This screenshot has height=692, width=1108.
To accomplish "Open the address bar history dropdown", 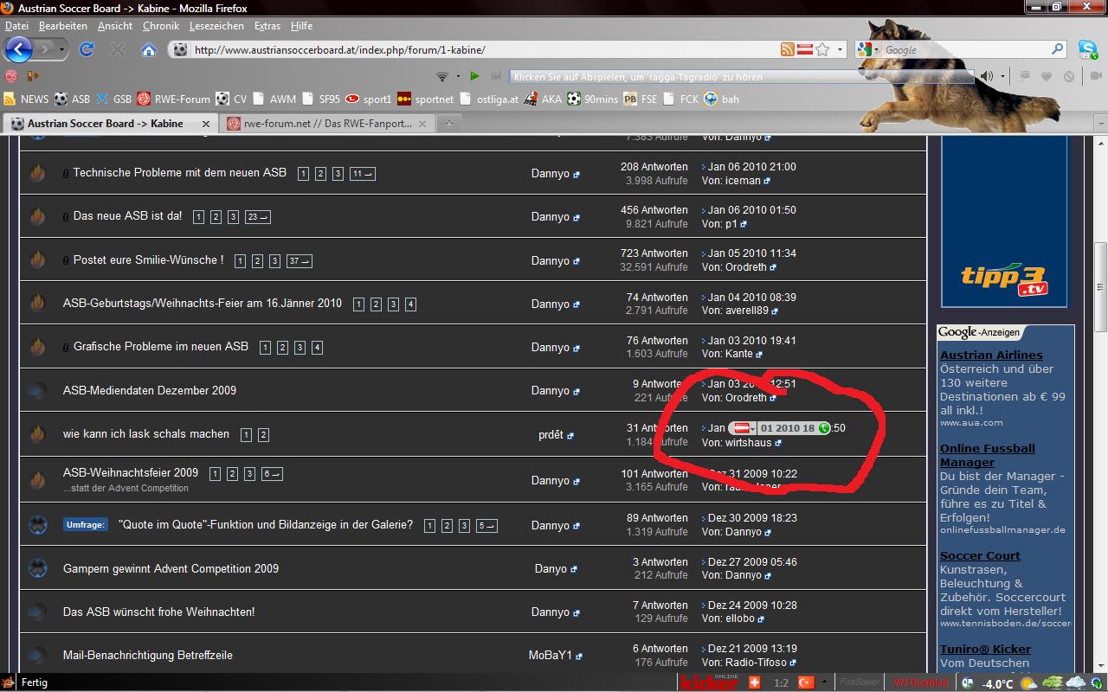I will pyautogui.click(x=840, y=50).
